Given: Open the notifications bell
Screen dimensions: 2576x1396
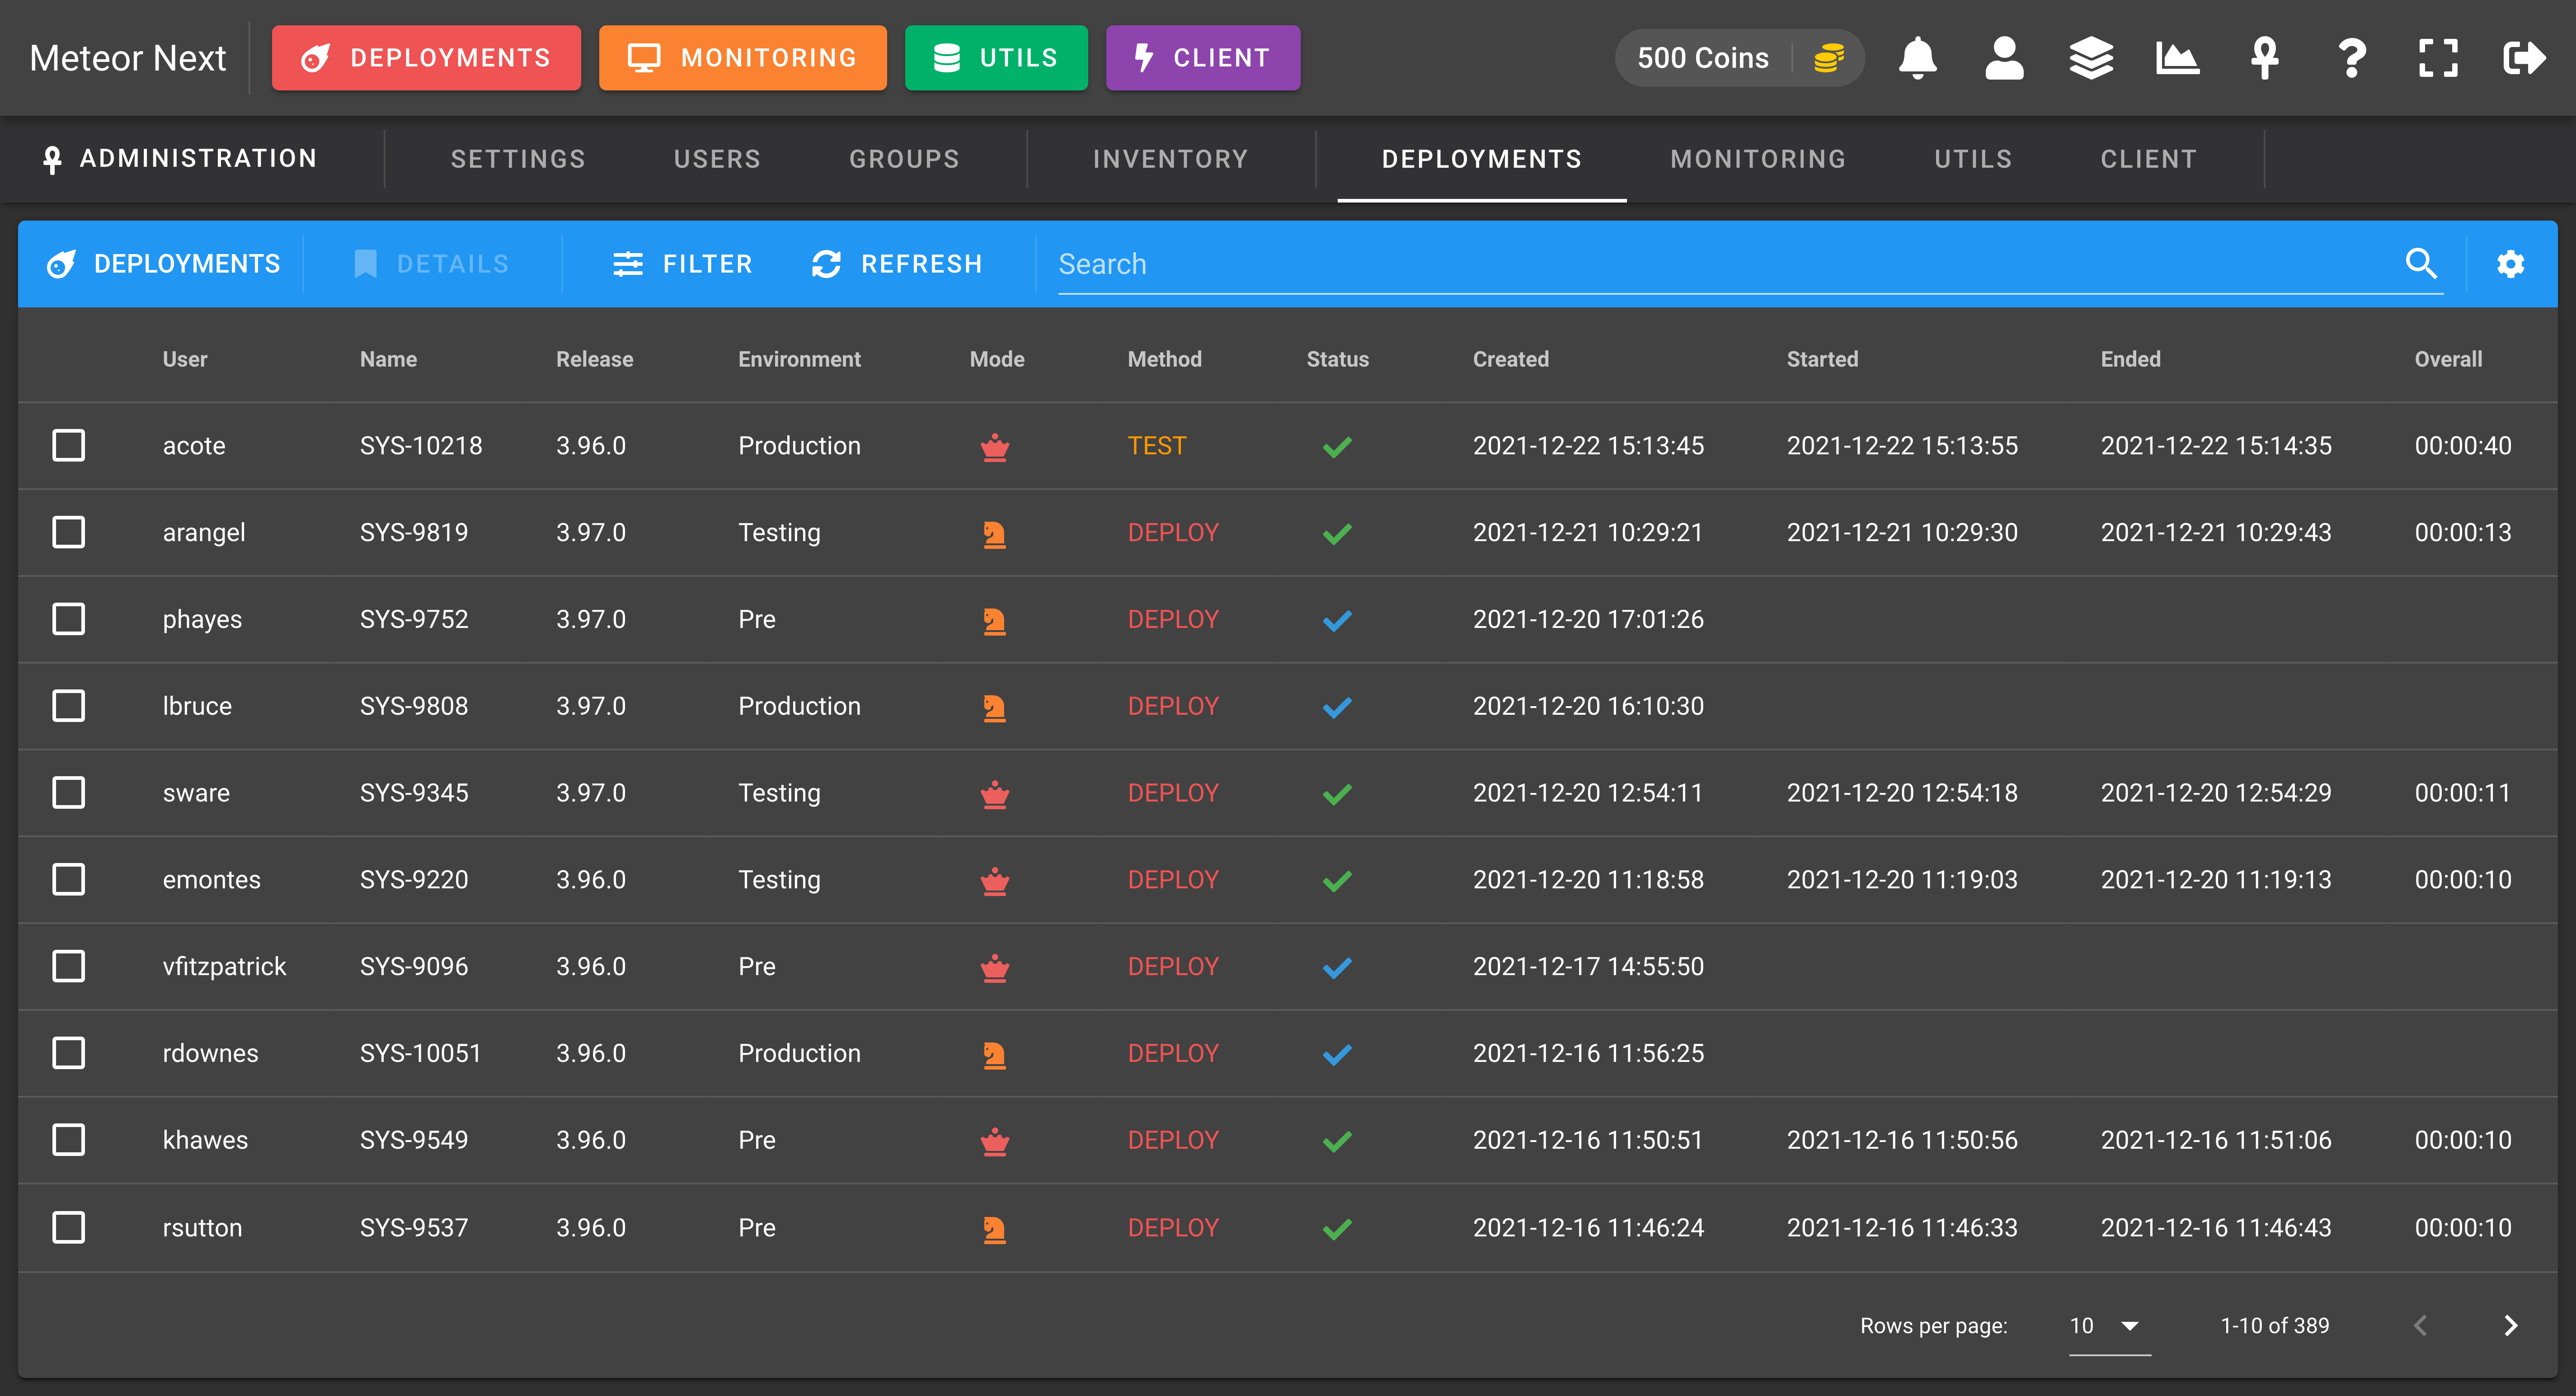Looking at the screenshot, I should (1917, 58).
